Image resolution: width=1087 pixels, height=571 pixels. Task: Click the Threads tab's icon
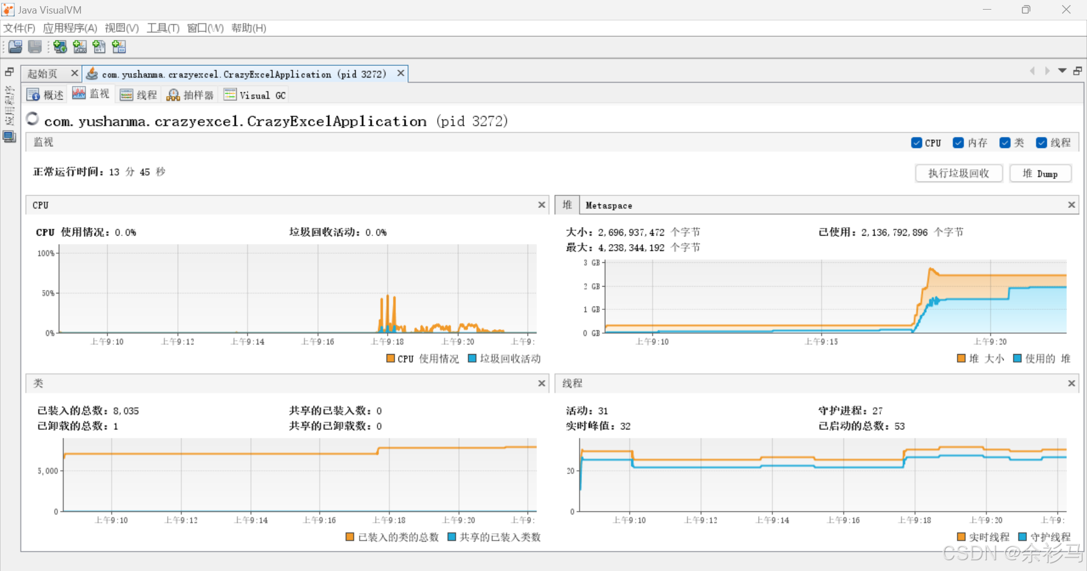coord(126,95)
